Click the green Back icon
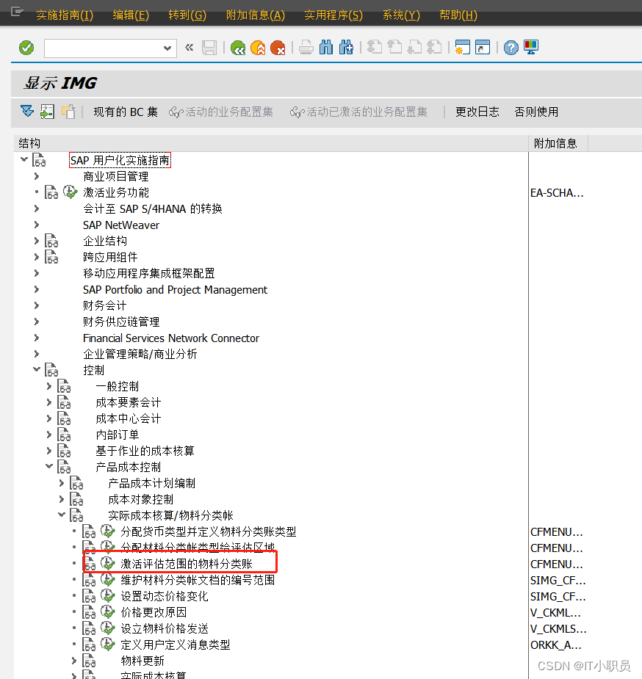 (x=238, y=48)
